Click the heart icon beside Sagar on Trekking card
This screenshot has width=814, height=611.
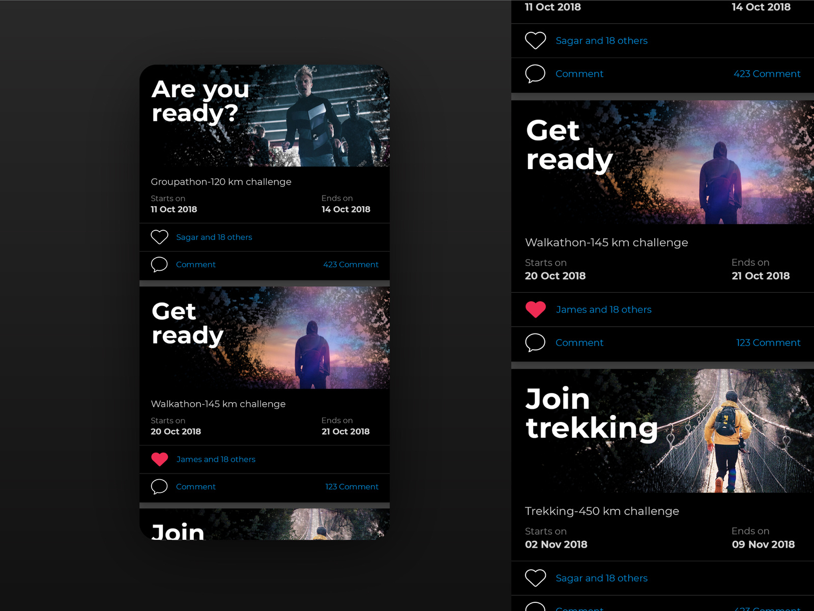(x=535, y=578)
